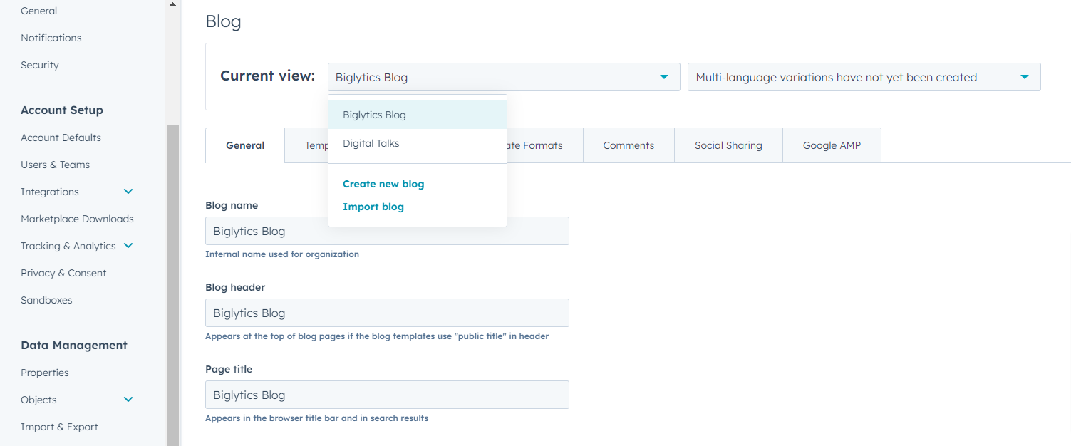Choose Digital Talks in the dropdown
The width and height of the screenshot is (1071, 446).
tap(418, 143)
